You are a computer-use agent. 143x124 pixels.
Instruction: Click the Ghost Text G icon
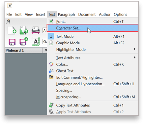[51, 71]
